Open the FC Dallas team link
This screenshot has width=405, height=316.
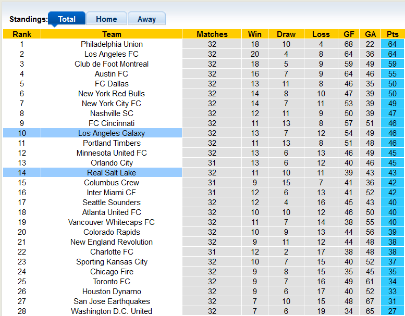[x=112, y=84]
